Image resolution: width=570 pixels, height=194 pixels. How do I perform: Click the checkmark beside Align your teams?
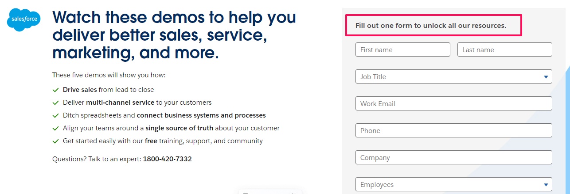pyautogui.click(x=55, y=128)
